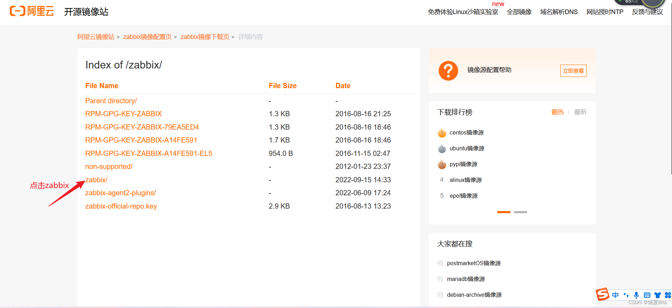Click the gold rank 1 medal icon
The height and width of the screenshot is (308, 672).
pyautogui.click(x=442, y=133)
